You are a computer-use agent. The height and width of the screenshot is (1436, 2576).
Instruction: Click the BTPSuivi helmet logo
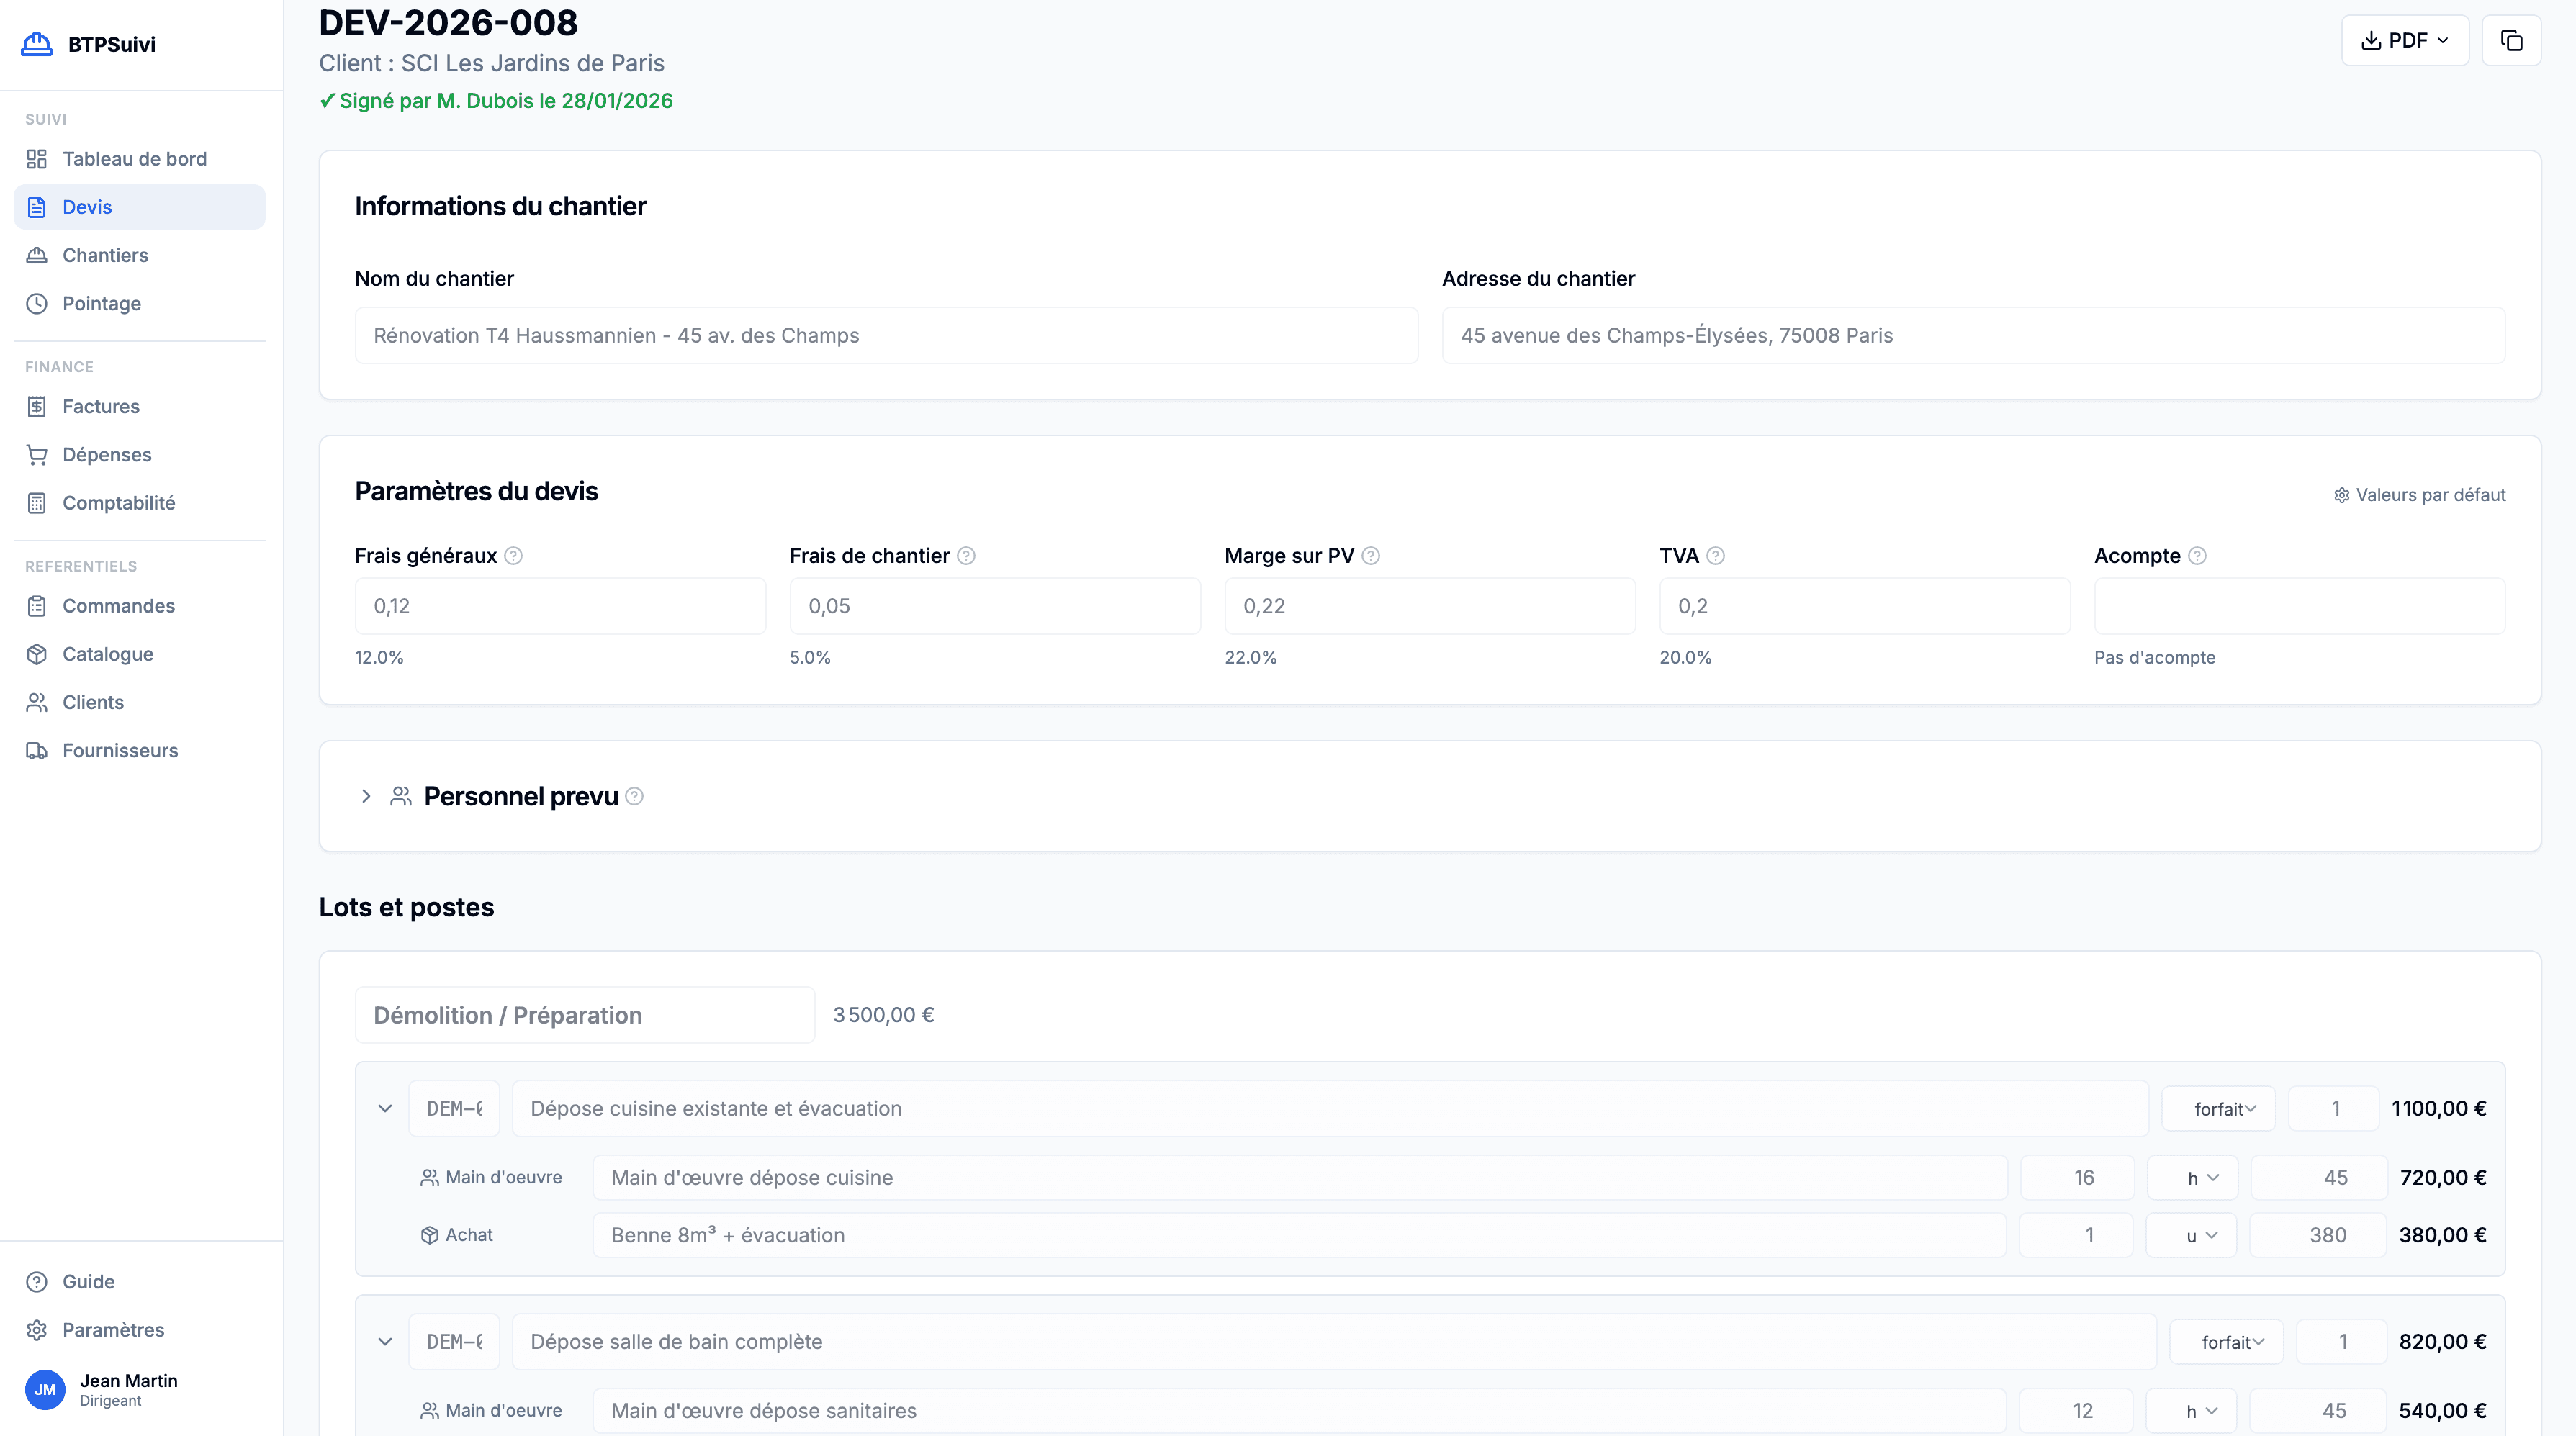pyautogui.click(x=37, y=44)
